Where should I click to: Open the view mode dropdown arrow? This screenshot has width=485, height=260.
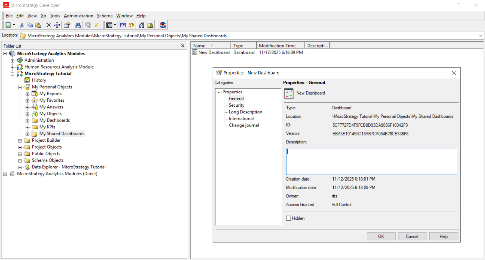coord(115,25)
